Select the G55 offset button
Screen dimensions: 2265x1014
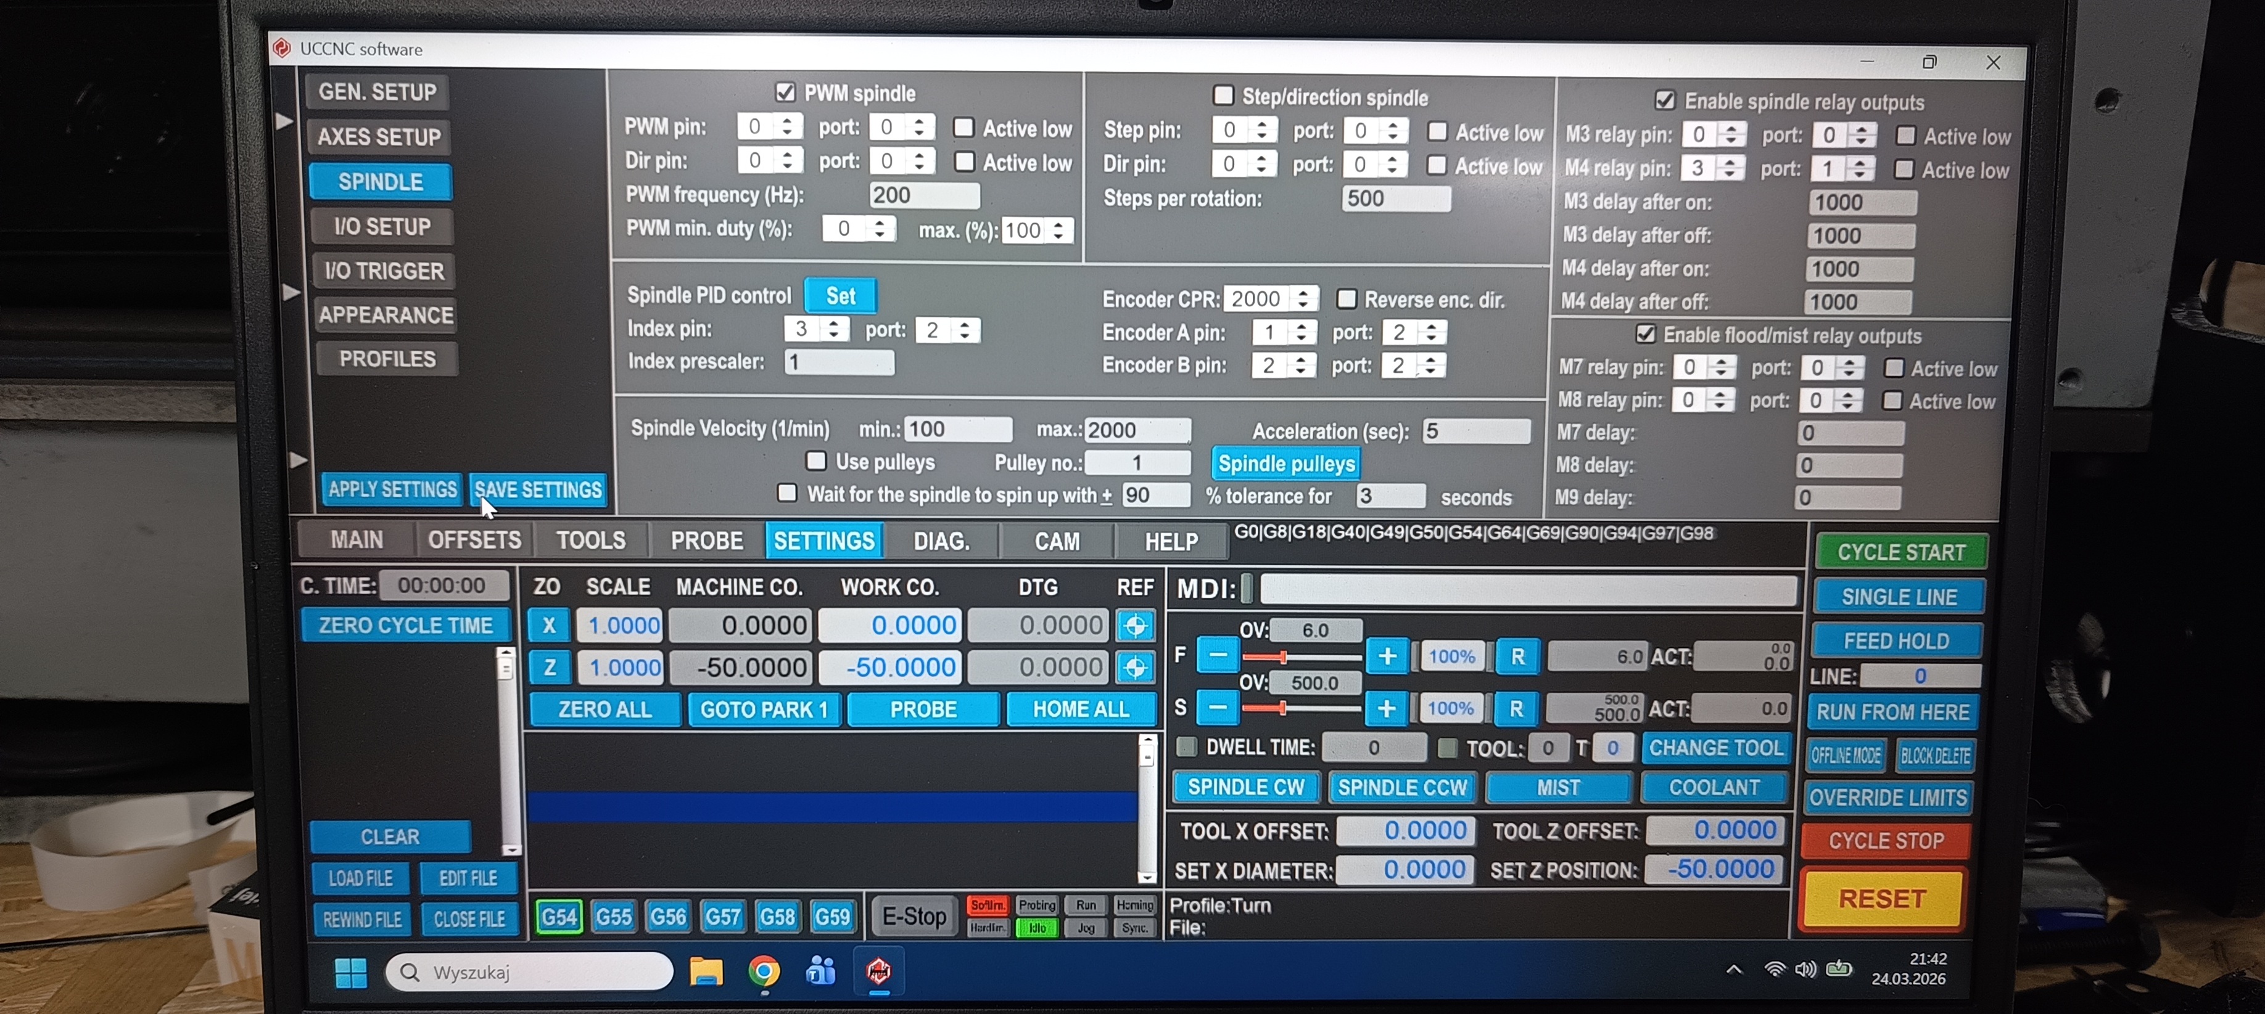[x=614, y=917]
